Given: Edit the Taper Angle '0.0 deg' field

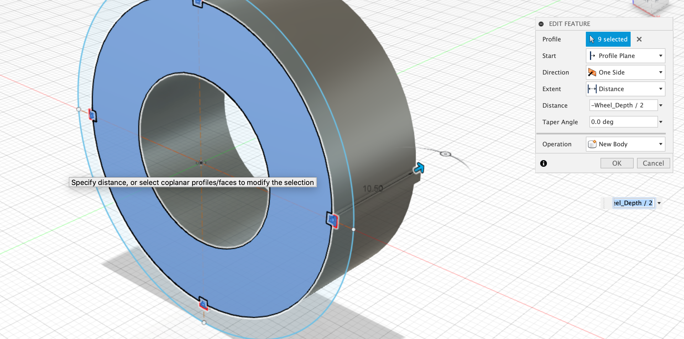Looking at the screenshot, I should click(x=623, y=122).
